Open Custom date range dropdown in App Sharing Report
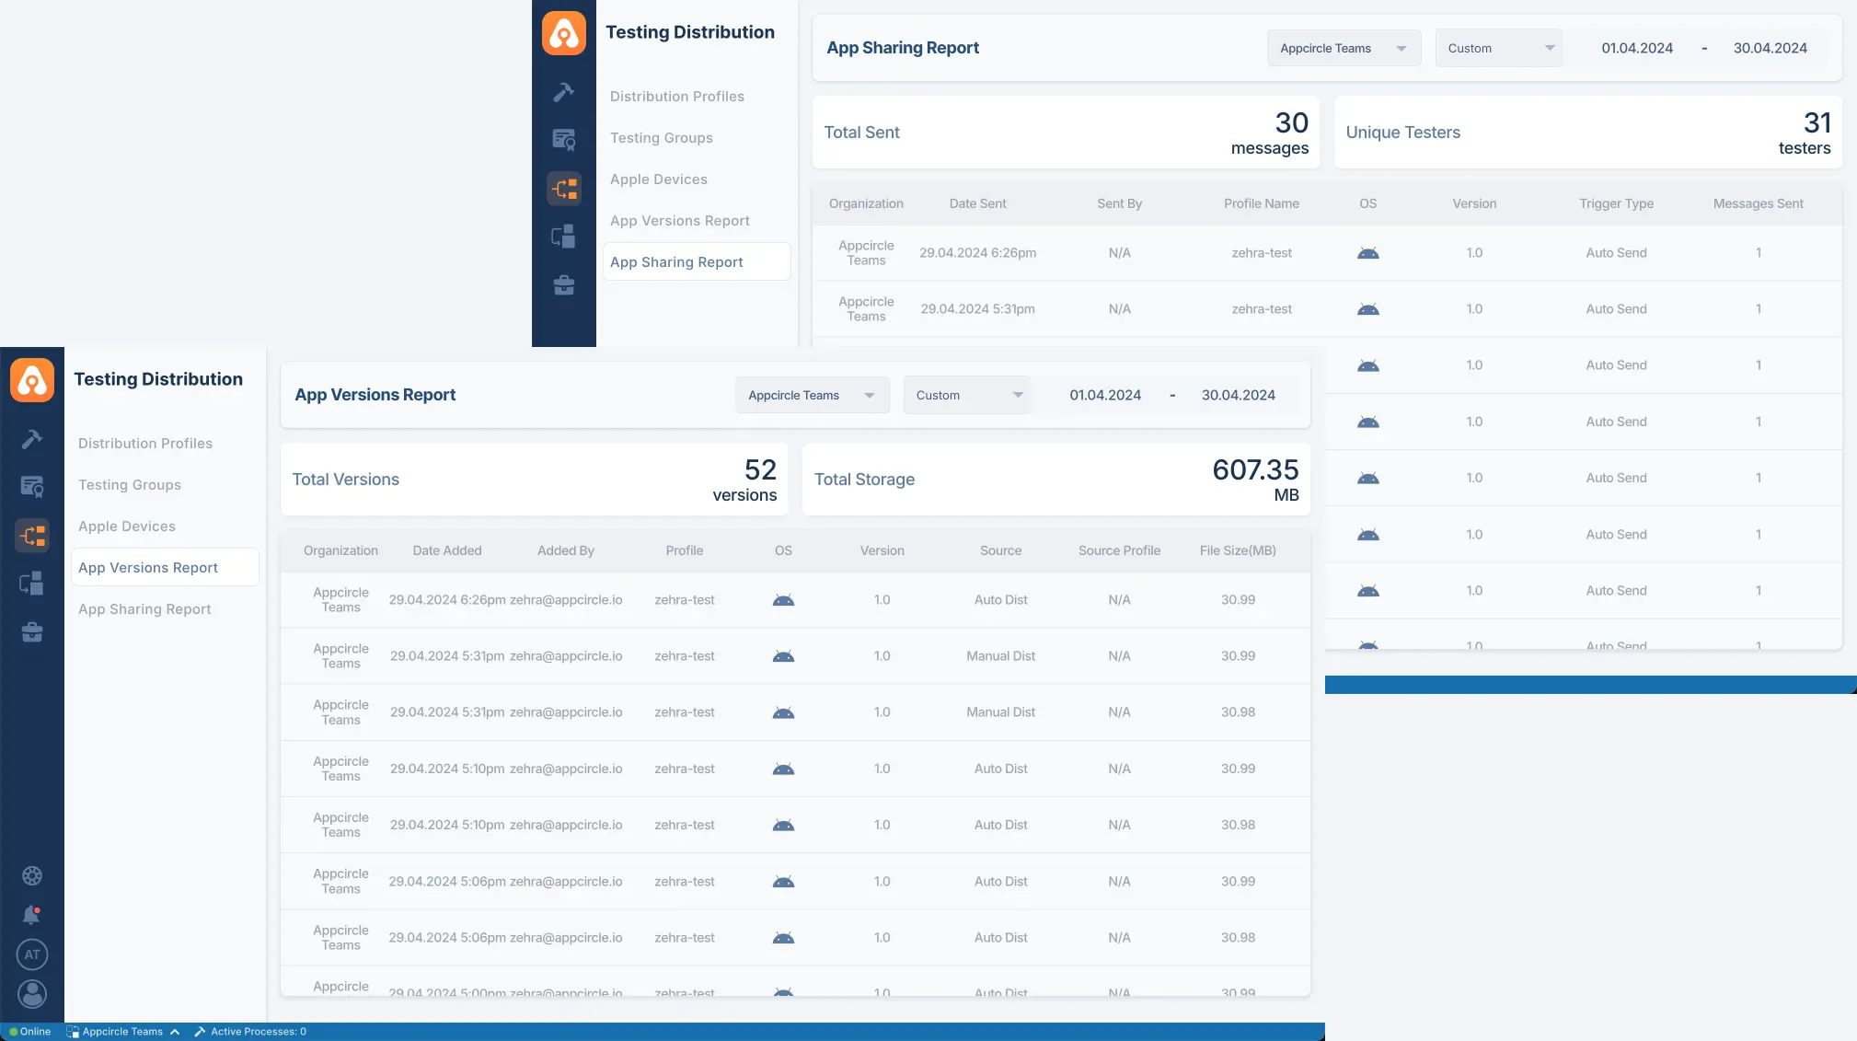This screenshot has height=1041, width=1857. (x=1498, y=48)
